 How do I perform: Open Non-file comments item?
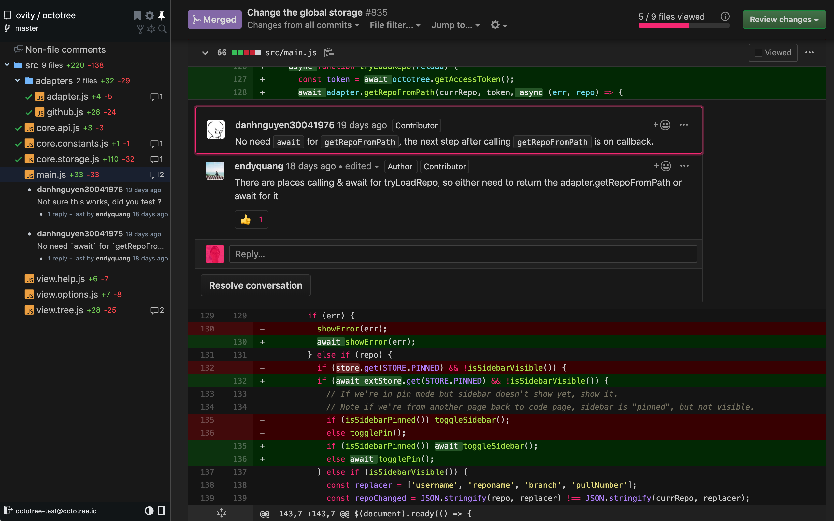[65, 49]
